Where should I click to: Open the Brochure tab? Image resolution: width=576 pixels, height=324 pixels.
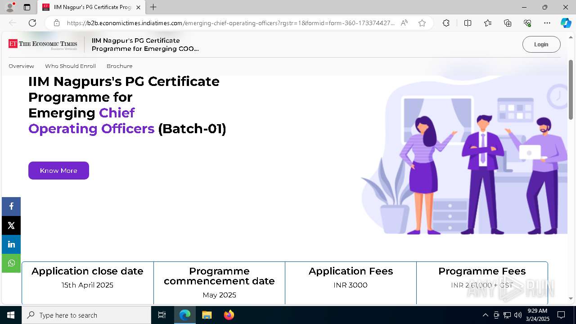pos(119,66)
